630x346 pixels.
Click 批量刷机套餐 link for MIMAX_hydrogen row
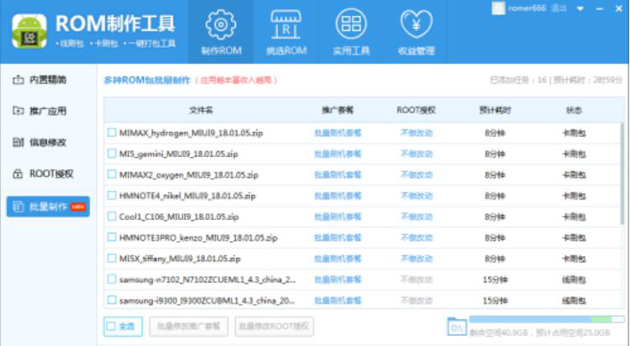click(338, 133)
